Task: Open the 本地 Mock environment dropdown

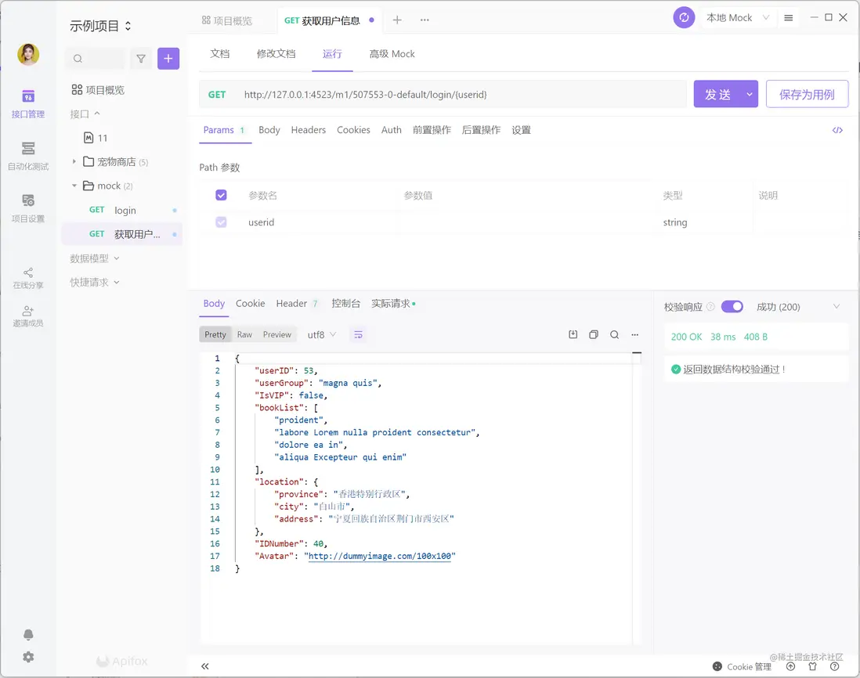Action: (738, 17)
